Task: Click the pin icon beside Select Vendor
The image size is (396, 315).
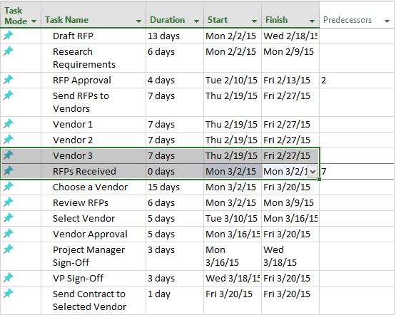Action: click(x=9, y=217)
